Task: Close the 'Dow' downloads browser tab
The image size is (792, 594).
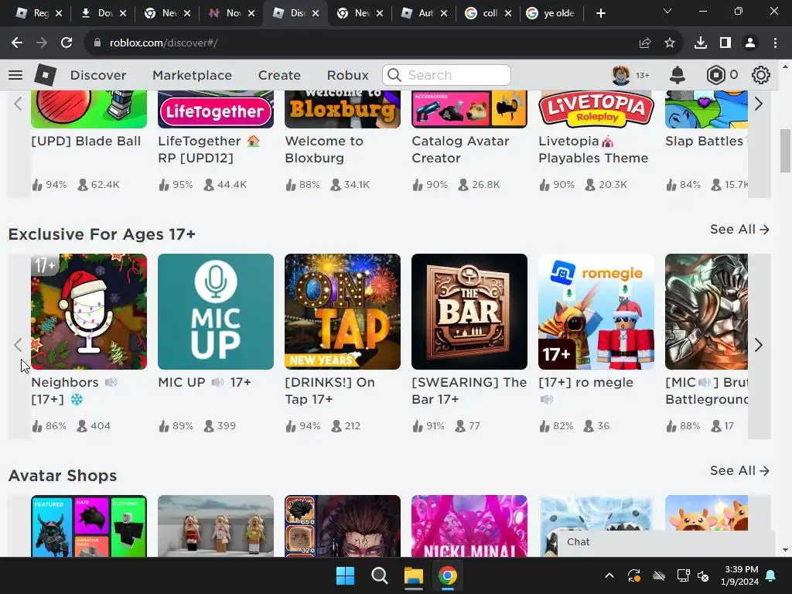Action: [123, 13]
